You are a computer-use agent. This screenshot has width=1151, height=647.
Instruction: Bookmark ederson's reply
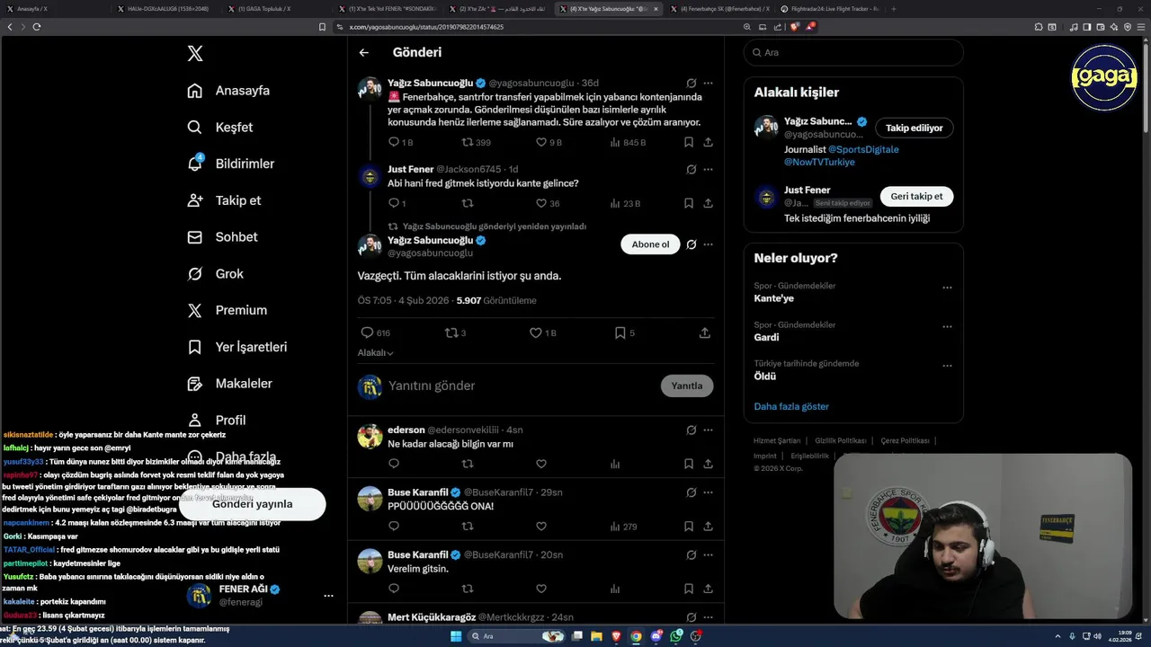pyautogui.click(x=688, y=464)
